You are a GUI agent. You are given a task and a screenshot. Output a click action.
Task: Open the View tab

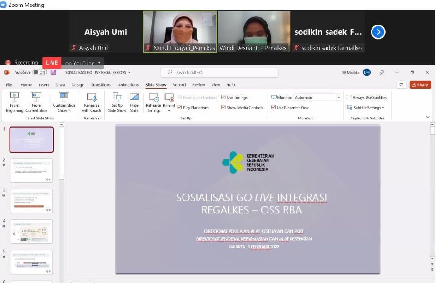215,85
